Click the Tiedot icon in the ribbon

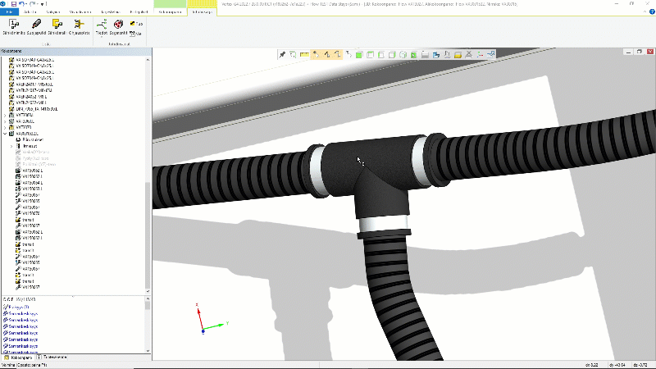pos(102,25)
